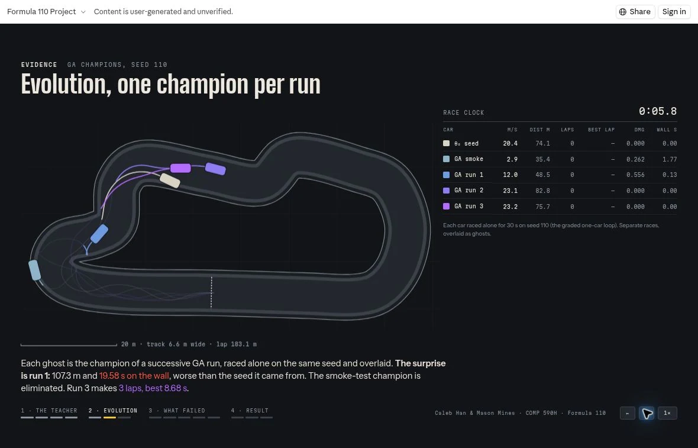This screenshot has height=448, width=698.
Task: Click the 'track 6.6 m wide' scale caption
Action: click(176, 344)
